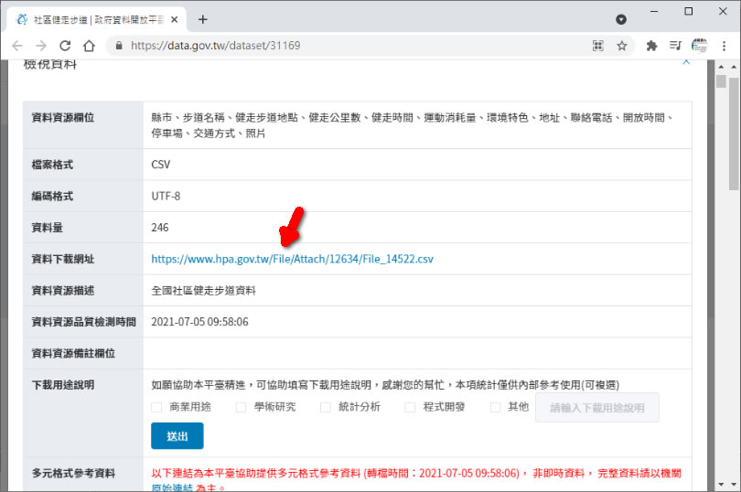
Task: Go back to previous page
Action: point(17,46)
